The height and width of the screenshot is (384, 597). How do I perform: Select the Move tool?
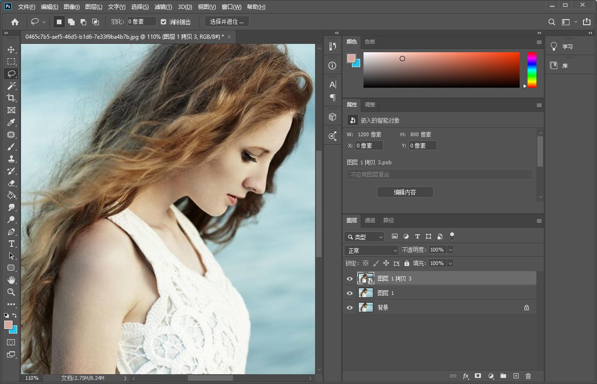click(11, 49)
